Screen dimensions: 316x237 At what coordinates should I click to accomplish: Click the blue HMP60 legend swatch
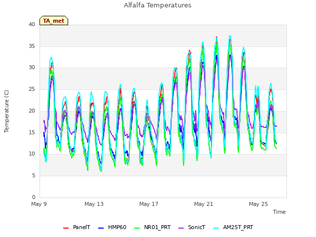tap(101, 228)
